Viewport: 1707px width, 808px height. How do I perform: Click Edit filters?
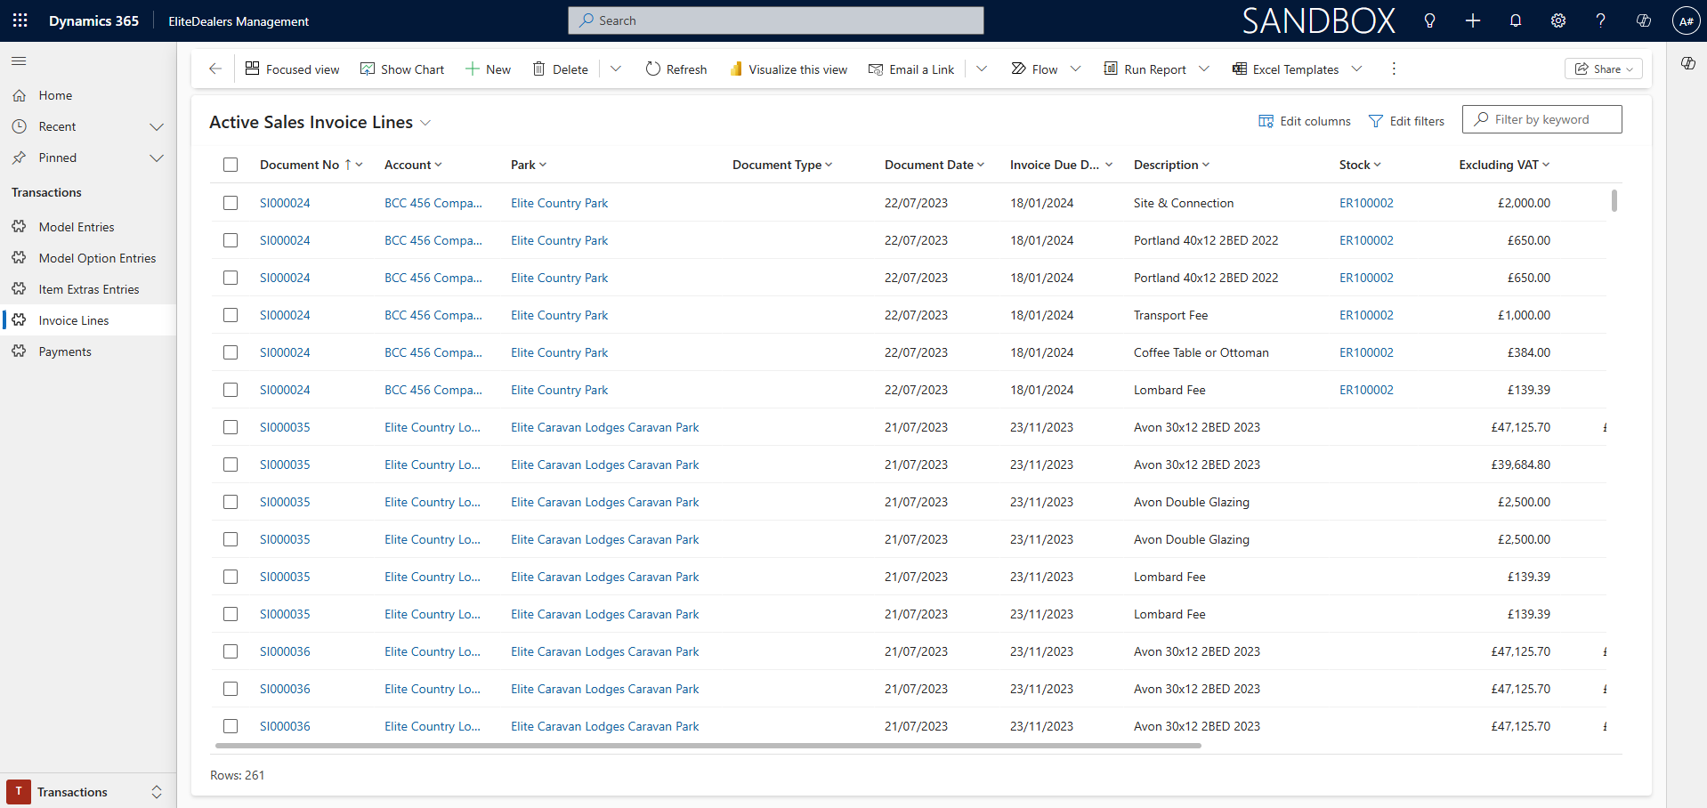(x=1406, y=121)
